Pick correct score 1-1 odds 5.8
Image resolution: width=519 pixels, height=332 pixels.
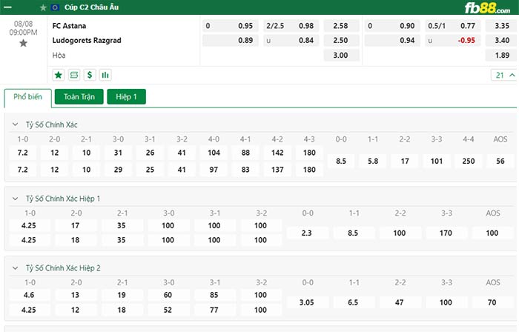click(373, 161)
